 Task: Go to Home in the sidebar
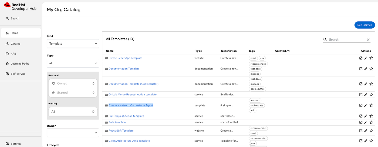[x=21, y=33]
